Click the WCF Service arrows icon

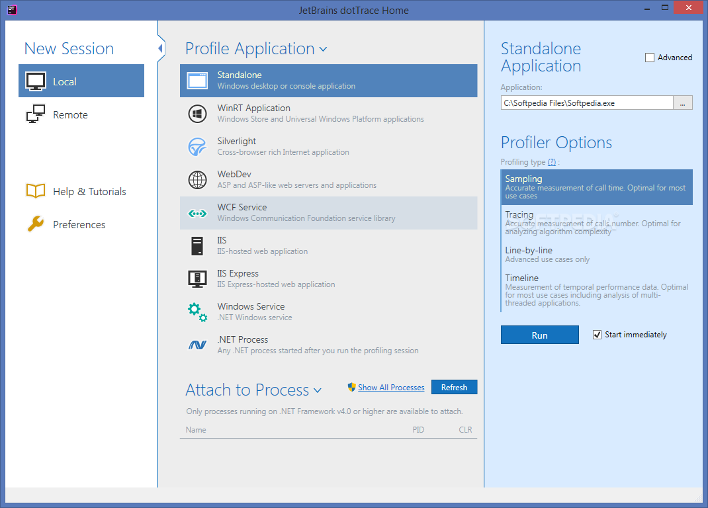click(x=197, y=213)
